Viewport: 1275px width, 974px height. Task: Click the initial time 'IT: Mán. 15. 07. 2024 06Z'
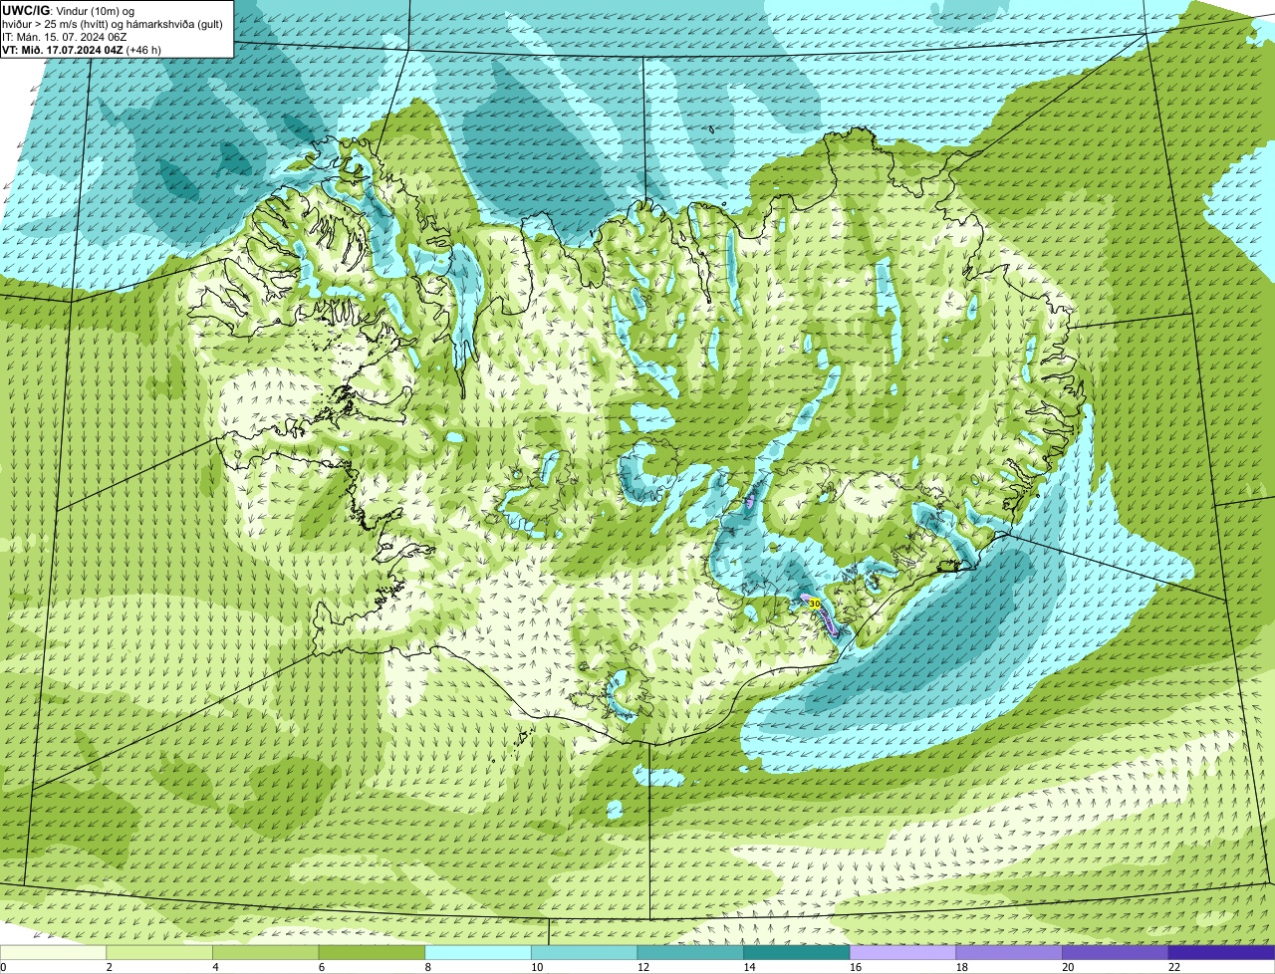64,36
